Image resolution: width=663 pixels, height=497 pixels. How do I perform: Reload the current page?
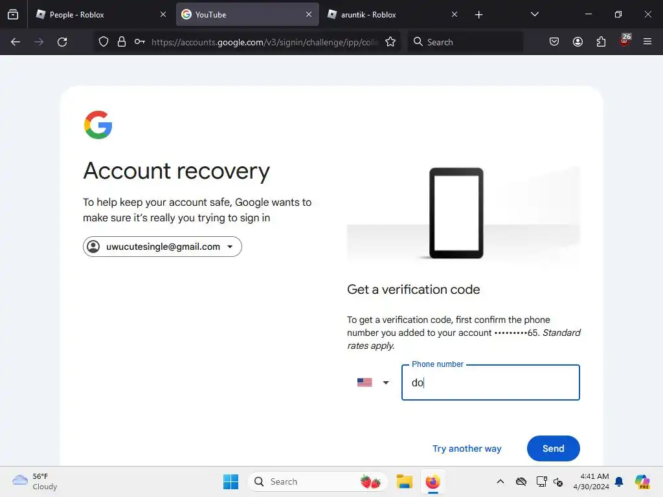pyautogui.click(x=62, y=42)
